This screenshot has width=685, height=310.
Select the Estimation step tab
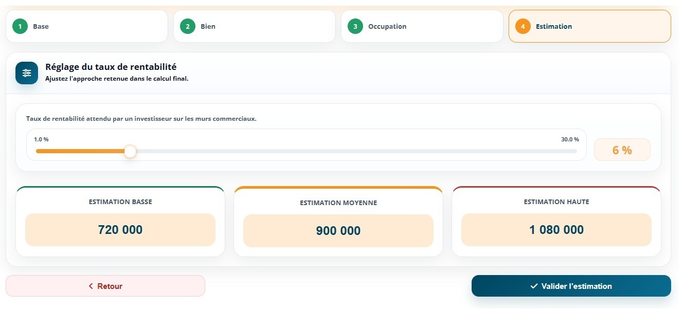[590, 26]
